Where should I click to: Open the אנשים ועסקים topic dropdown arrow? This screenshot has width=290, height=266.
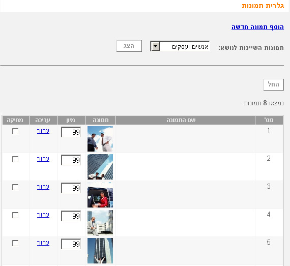[156, 46]
